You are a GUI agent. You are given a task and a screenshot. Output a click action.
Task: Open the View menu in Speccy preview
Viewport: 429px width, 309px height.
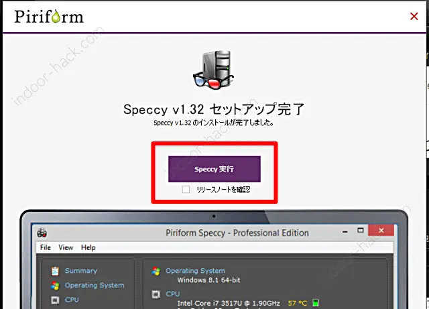pos(66,247)
